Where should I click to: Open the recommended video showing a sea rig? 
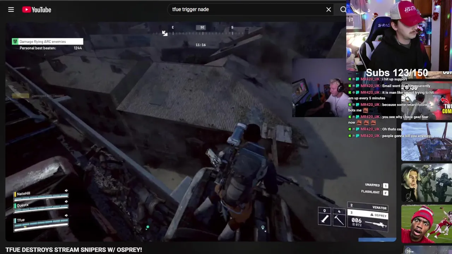(x=427, y=141)
